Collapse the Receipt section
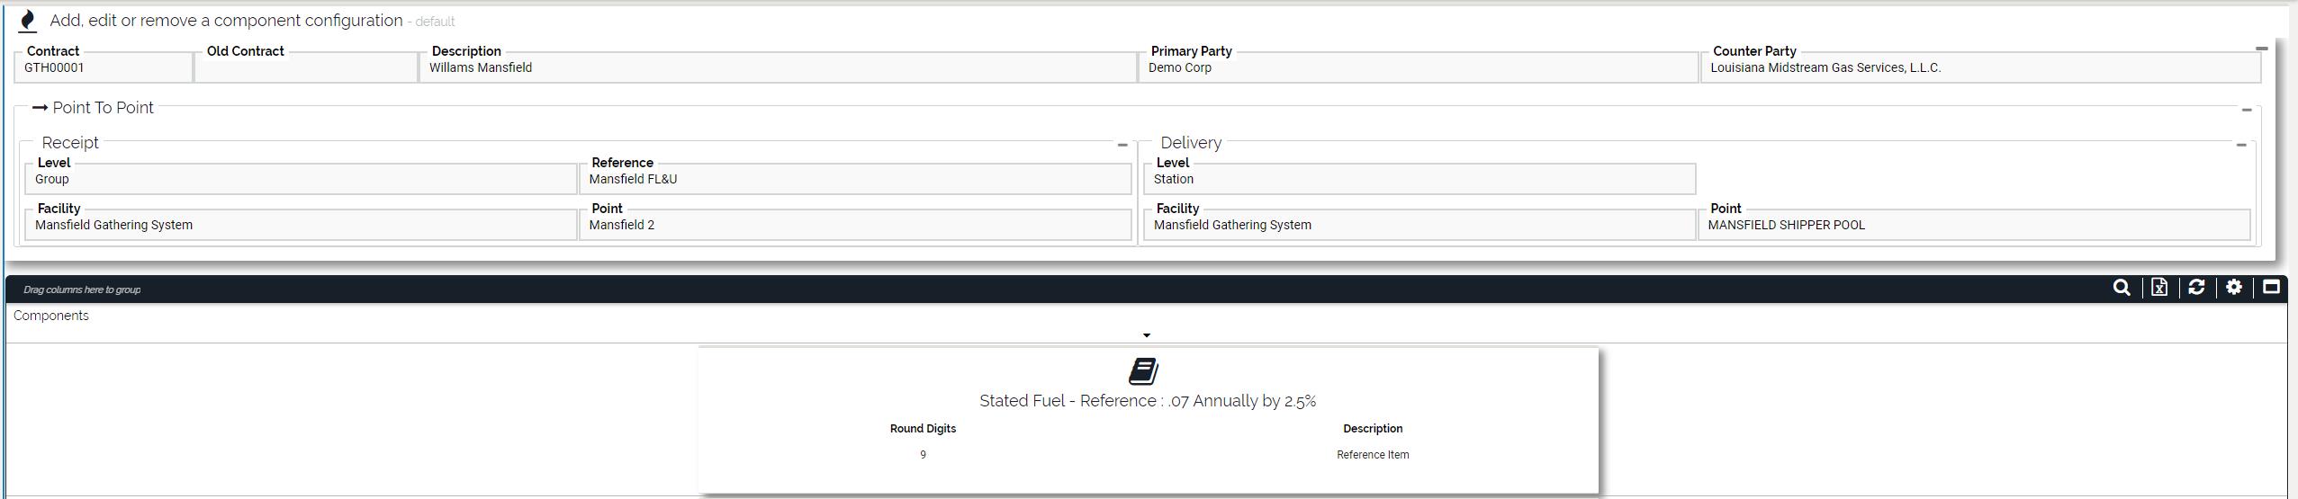Image resolution: width=2298 pixels, height=499 pixels. 1122,145
